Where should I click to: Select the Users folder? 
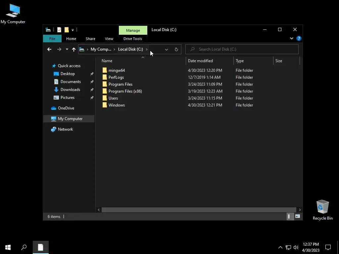click(110, 98)
